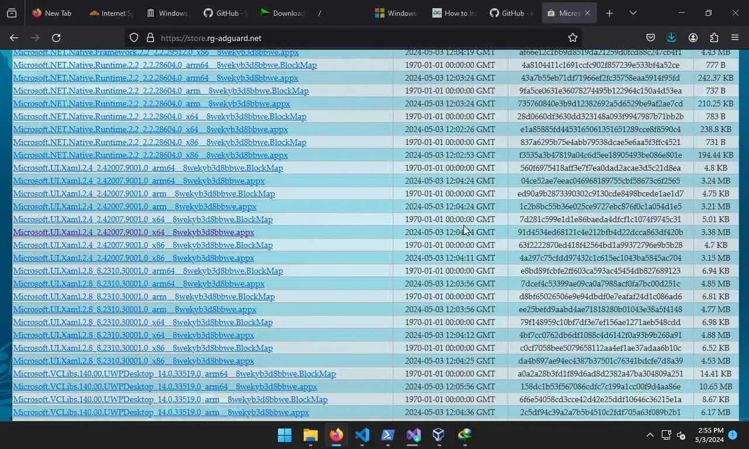
Task: Switch to the Internet Sp tab
Action: [111, 13]
